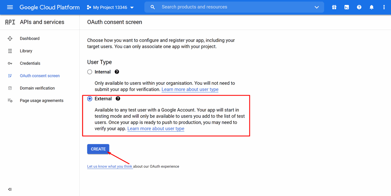391x196 pixels.
Task: Click the API logo icon in sidebar
Action: pyautogui.click(x=10, y=22)
